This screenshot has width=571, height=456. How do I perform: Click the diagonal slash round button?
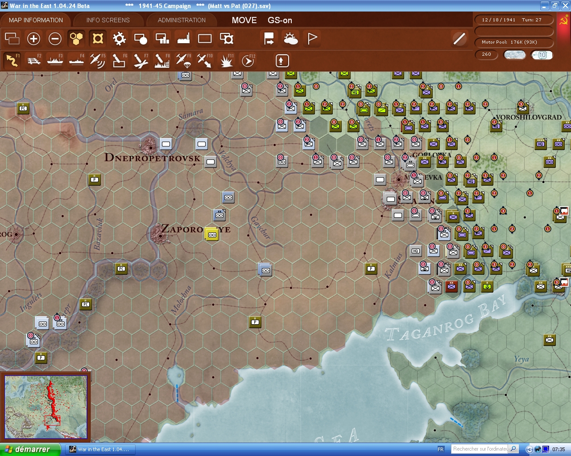point(459,39)
